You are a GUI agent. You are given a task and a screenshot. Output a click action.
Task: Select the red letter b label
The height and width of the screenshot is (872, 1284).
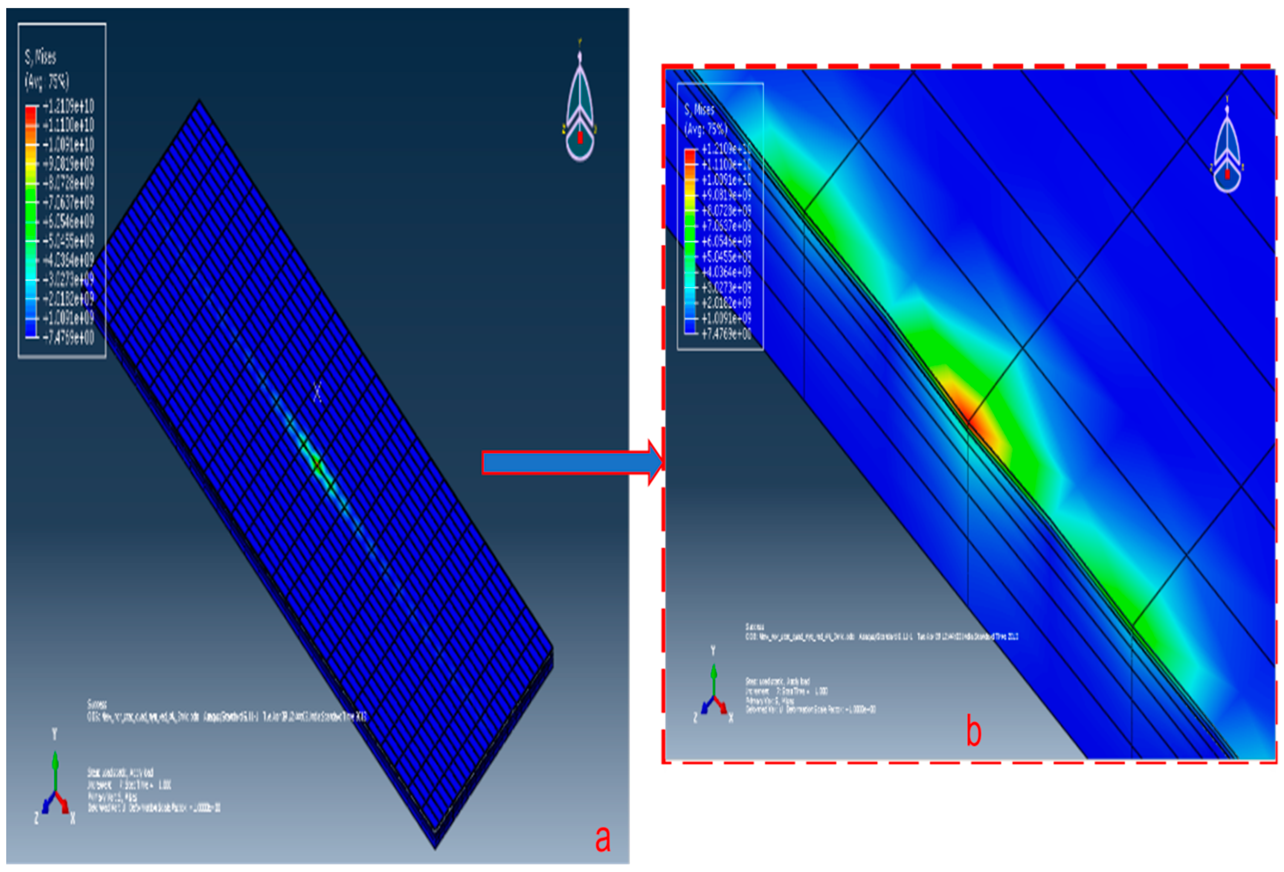973,731
